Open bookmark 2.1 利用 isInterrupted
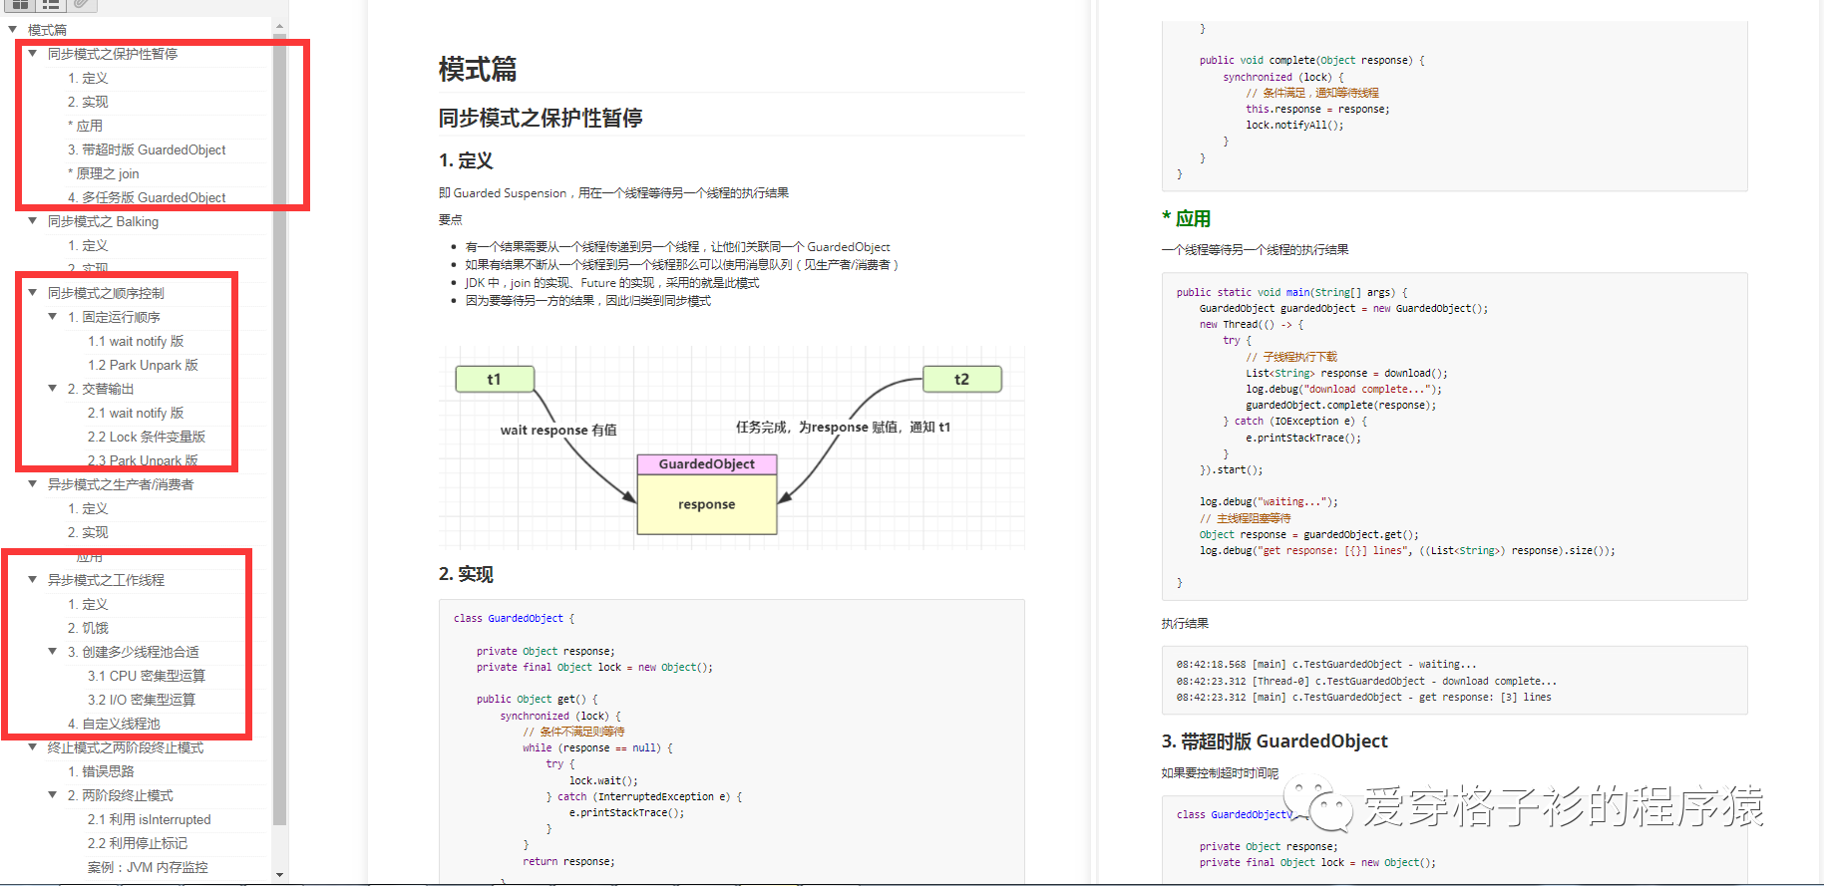 point(150,819)
